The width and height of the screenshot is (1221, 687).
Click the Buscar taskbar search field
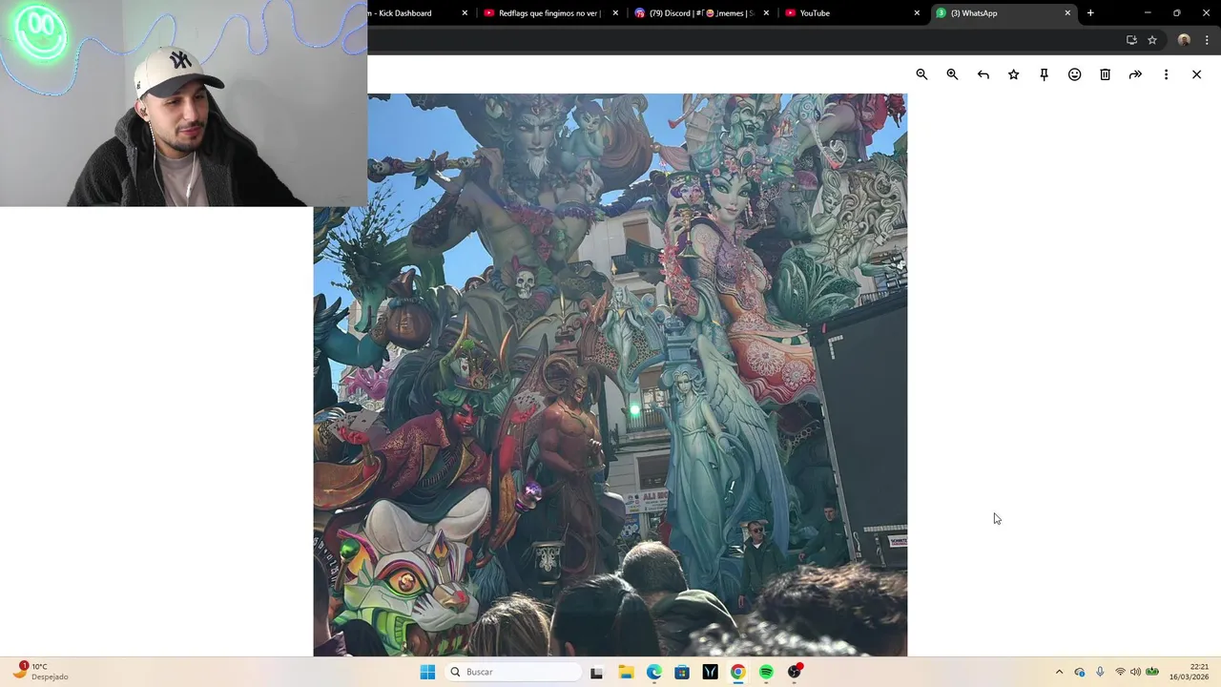(513, 672)
